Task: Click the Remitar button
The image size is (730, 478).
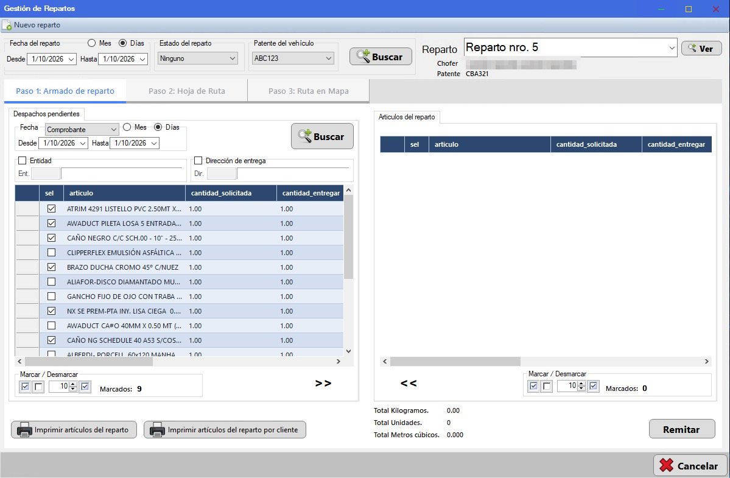Action: 681,429
